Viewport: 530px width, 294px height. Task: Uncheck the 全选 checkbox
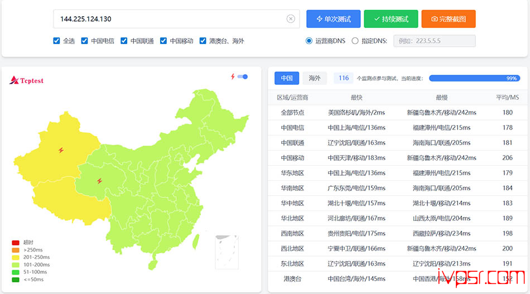click(x=56, y=41)
